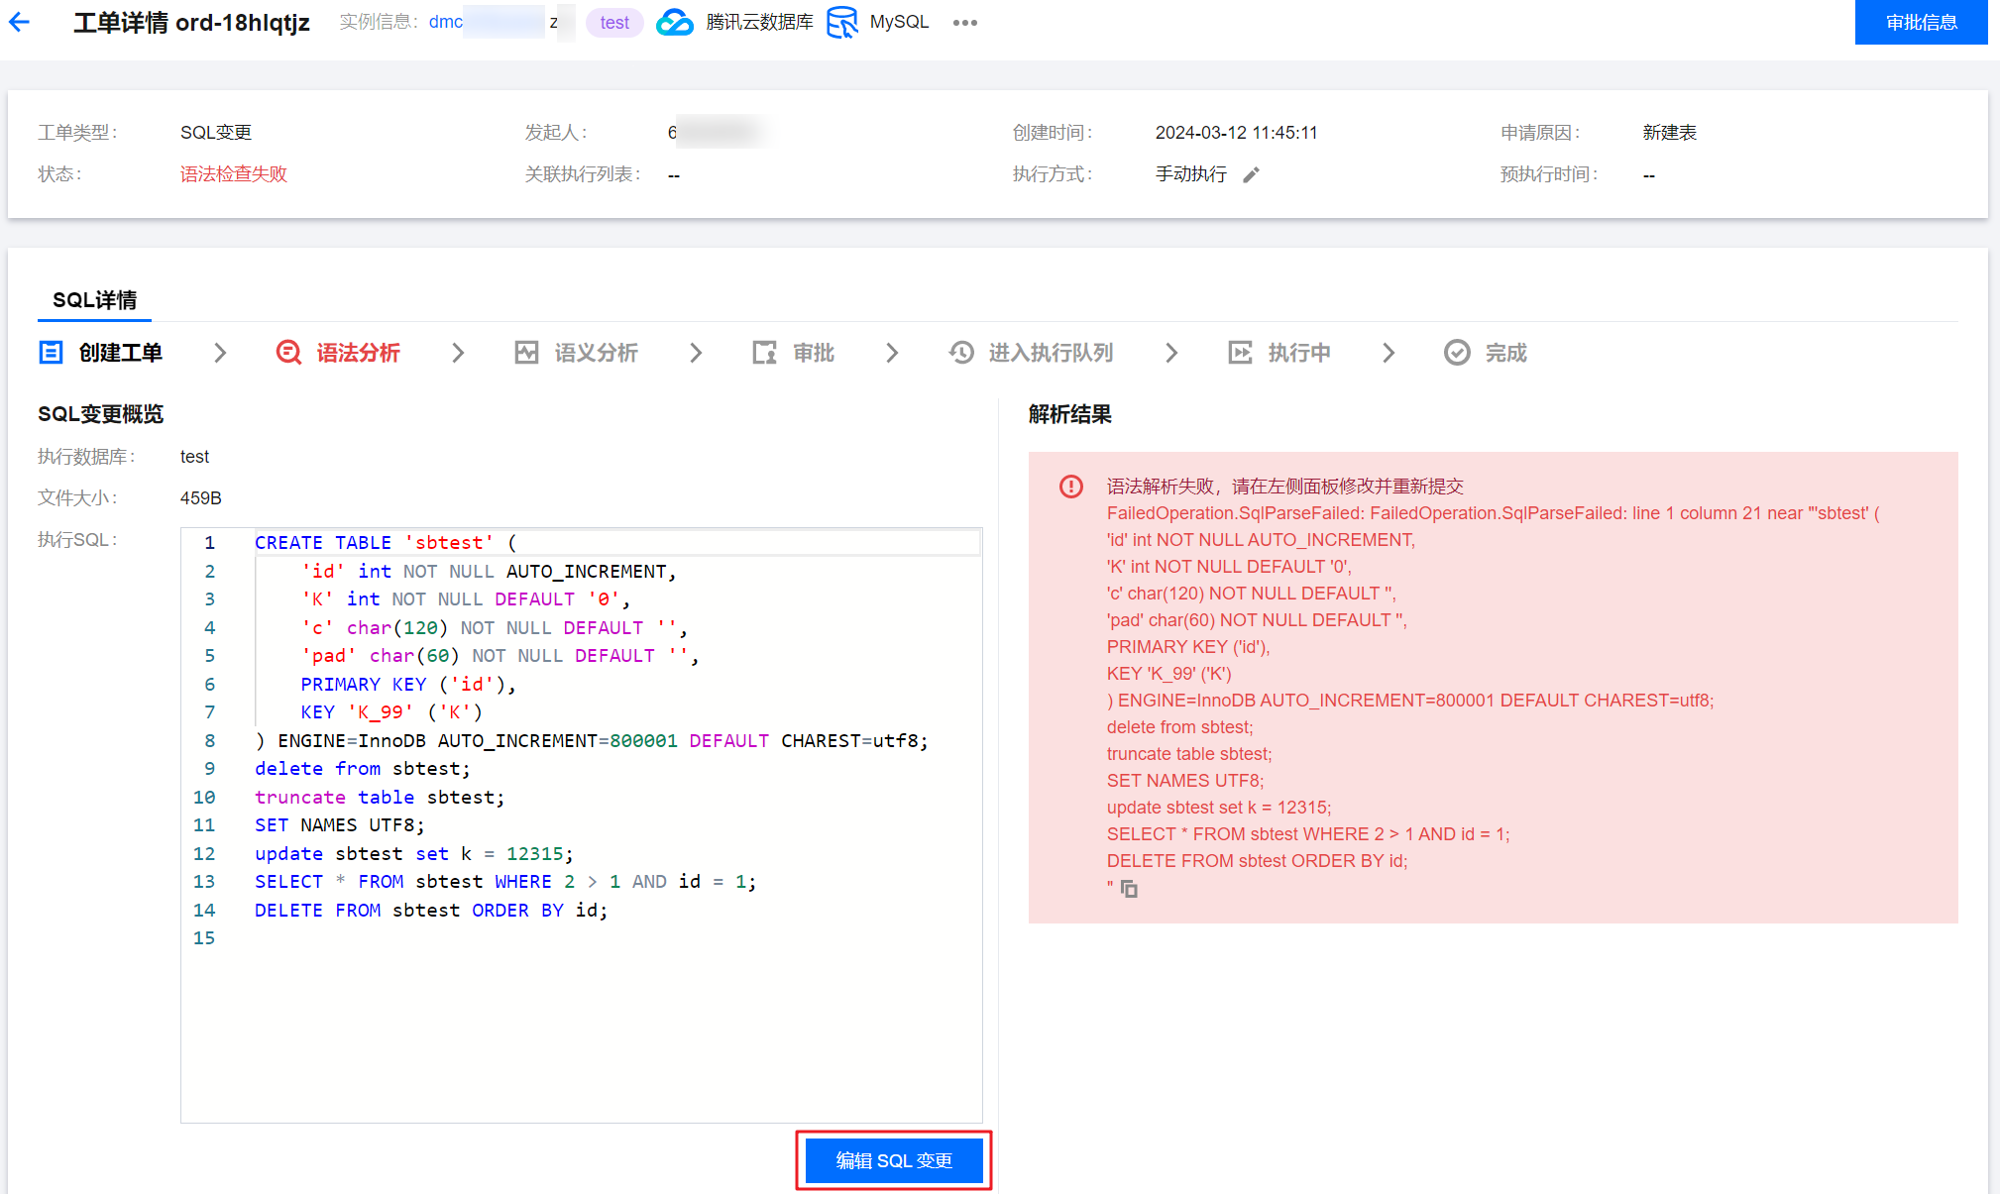Go back using the left arrow icon

point(20,22)
